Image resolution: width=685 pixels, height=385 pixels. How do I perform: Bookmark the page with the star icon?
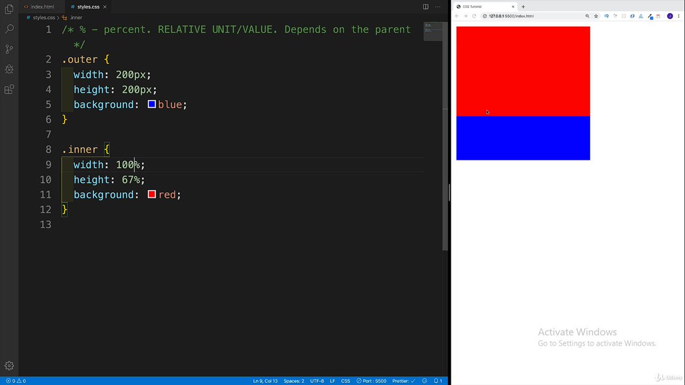point(596,16)
